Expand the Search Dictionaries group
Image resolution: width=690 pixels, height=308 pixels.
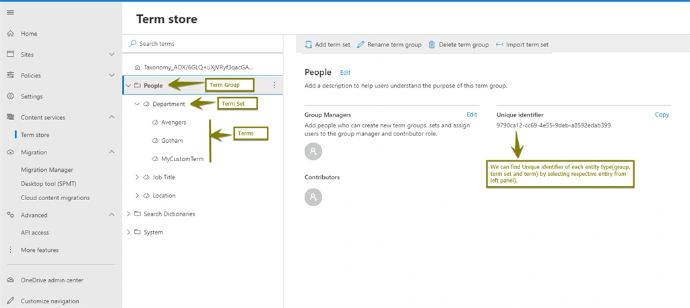(x=129, y=214)
